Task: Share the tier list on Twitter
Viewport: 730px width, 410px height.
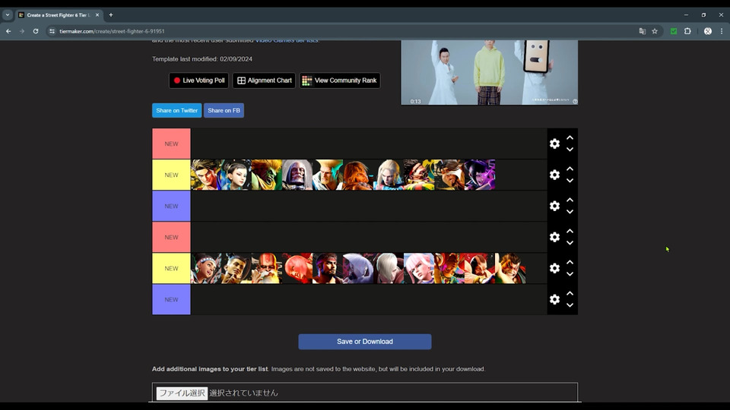Action: click(177, 110)
